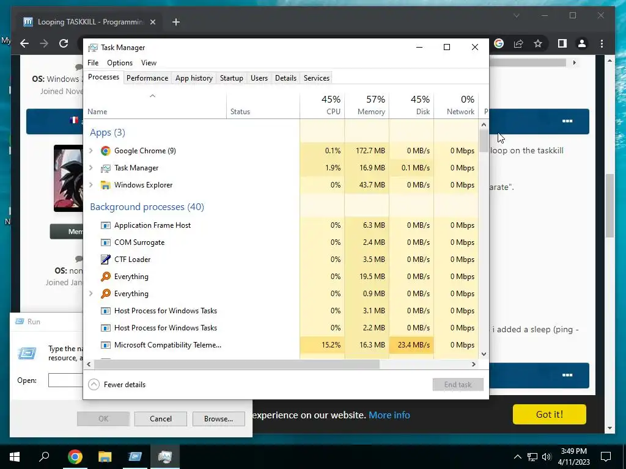The height and width of the screenshot is (469, 626).
Task: Click the process list horizontal scrollbar thumb
Action: (237, 364)
